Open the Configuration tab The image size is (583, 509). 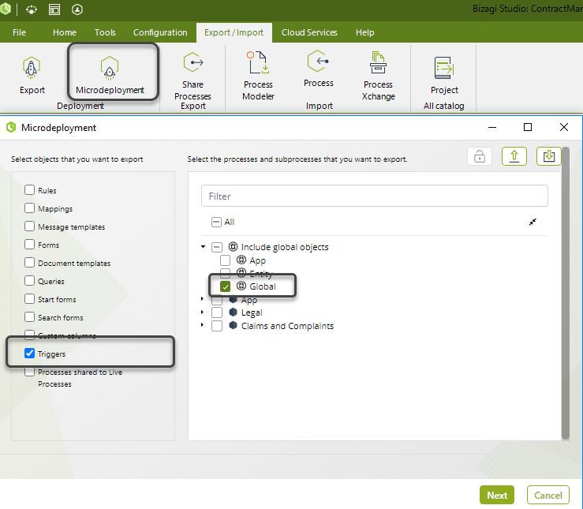(160, 32)
